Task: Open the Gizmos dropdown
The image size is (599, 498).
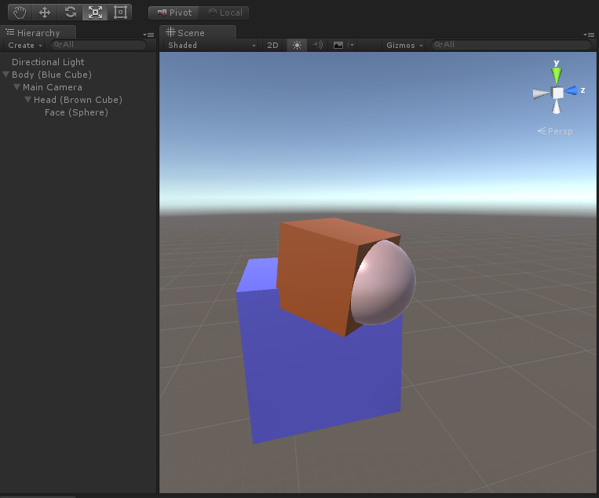Action: (404, 45)
